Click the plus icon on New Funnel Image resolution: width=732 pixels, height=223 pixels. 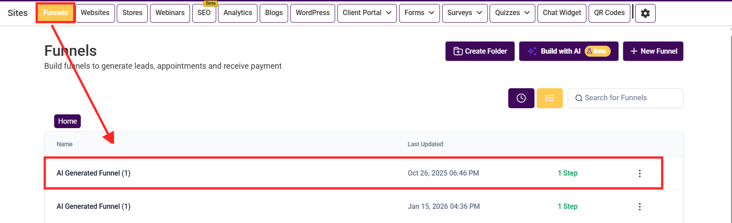tap(634, 51)
